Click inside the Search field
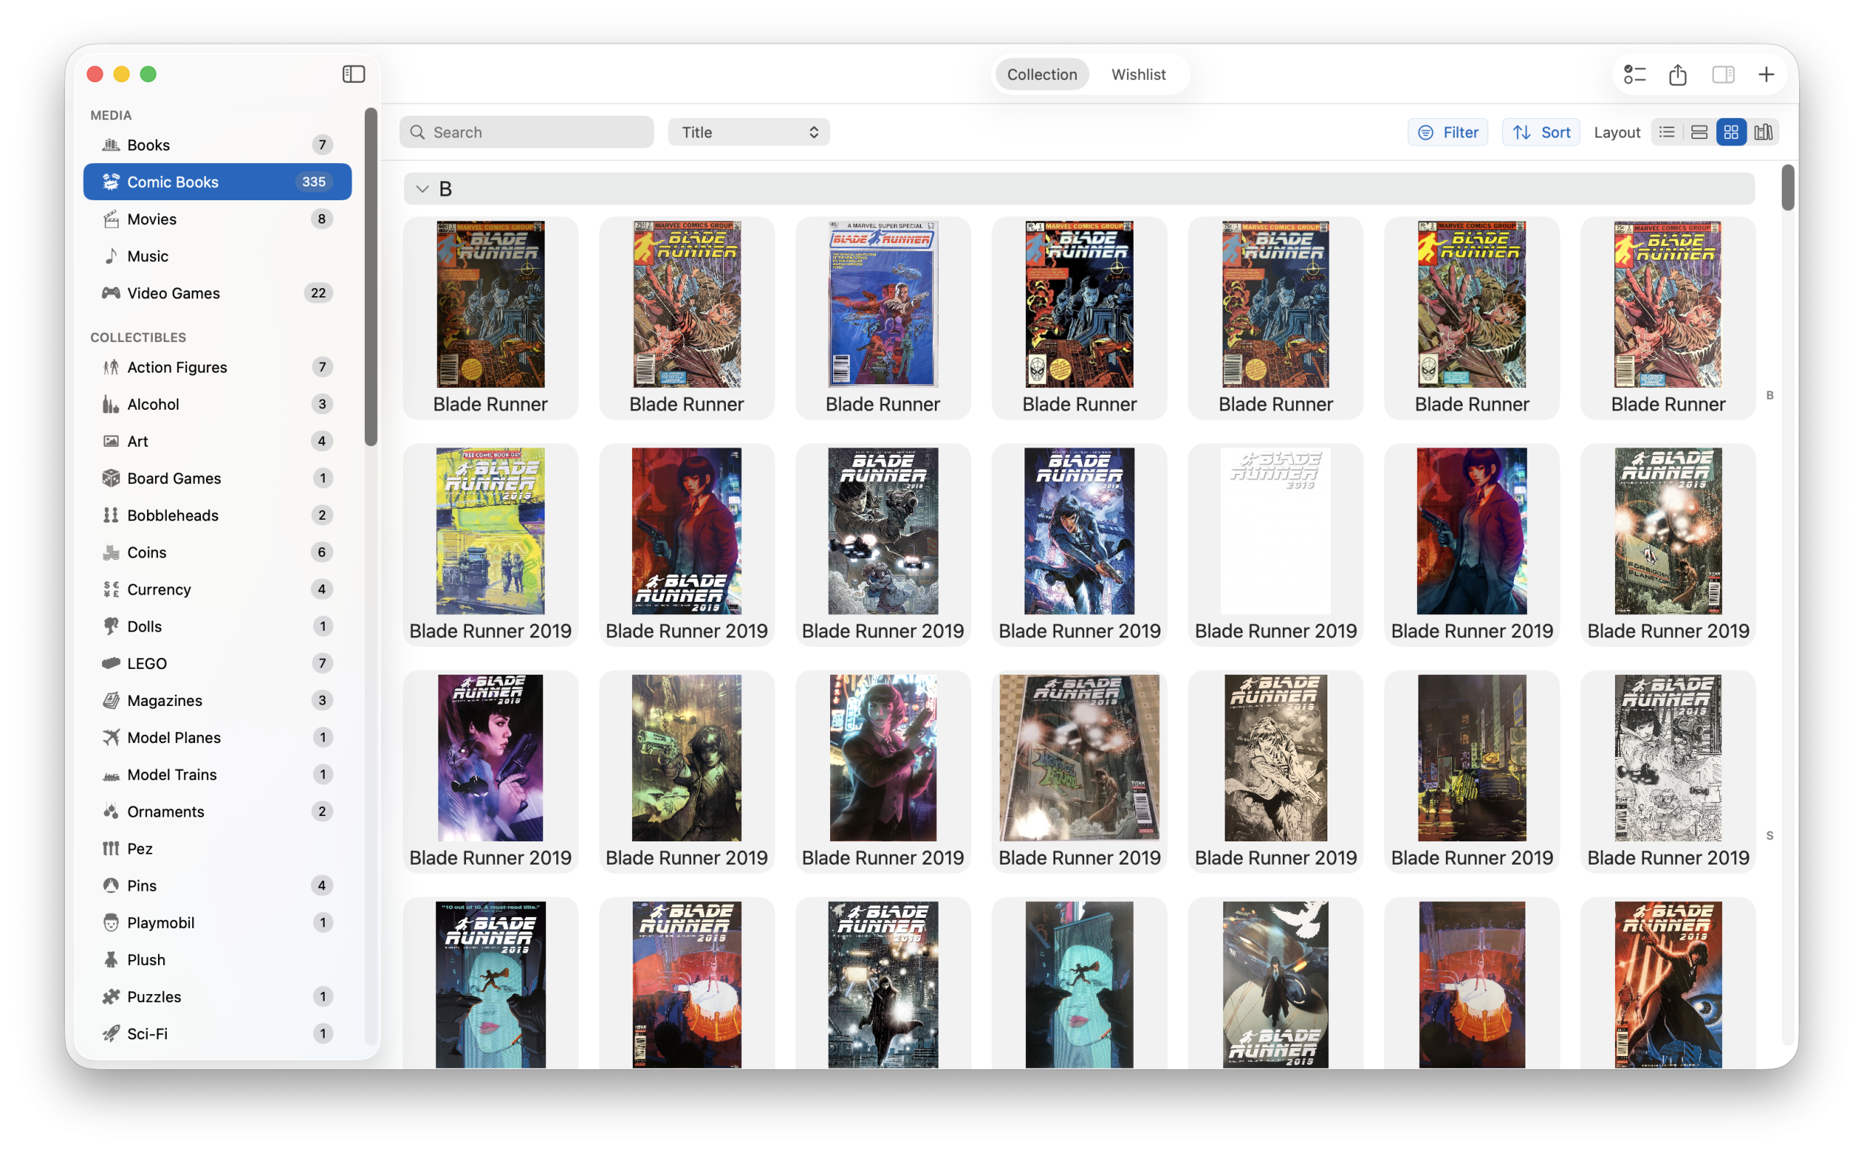The height and width of the screenshot is (1155, 1864). [x=526, y=132]
